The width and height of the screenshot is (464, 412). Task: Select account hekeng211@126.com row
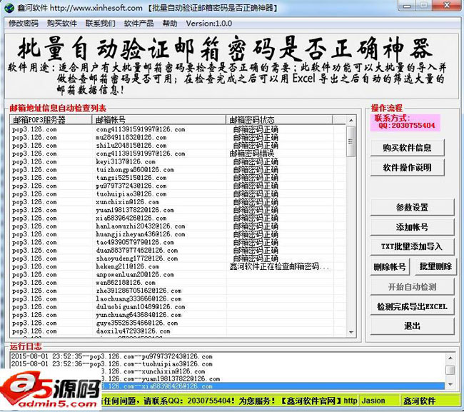tap(178, 266)
